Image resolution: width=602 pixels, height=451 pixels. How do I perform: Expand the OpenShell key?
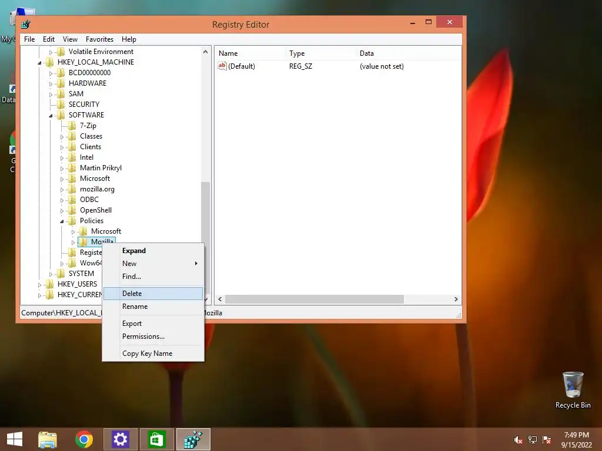click(x=62, y=211)
